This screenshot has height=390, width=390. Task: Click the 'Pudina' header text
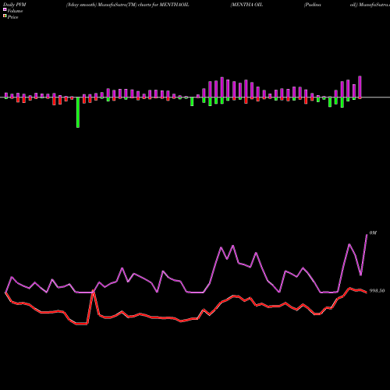pyautogui.click(x=313, y=5)
